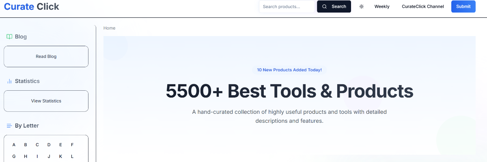Focus the Search products input field

(287, 6)
